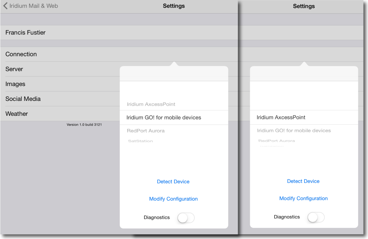Go back to Iridium Mail & Web

click(31, 6)
